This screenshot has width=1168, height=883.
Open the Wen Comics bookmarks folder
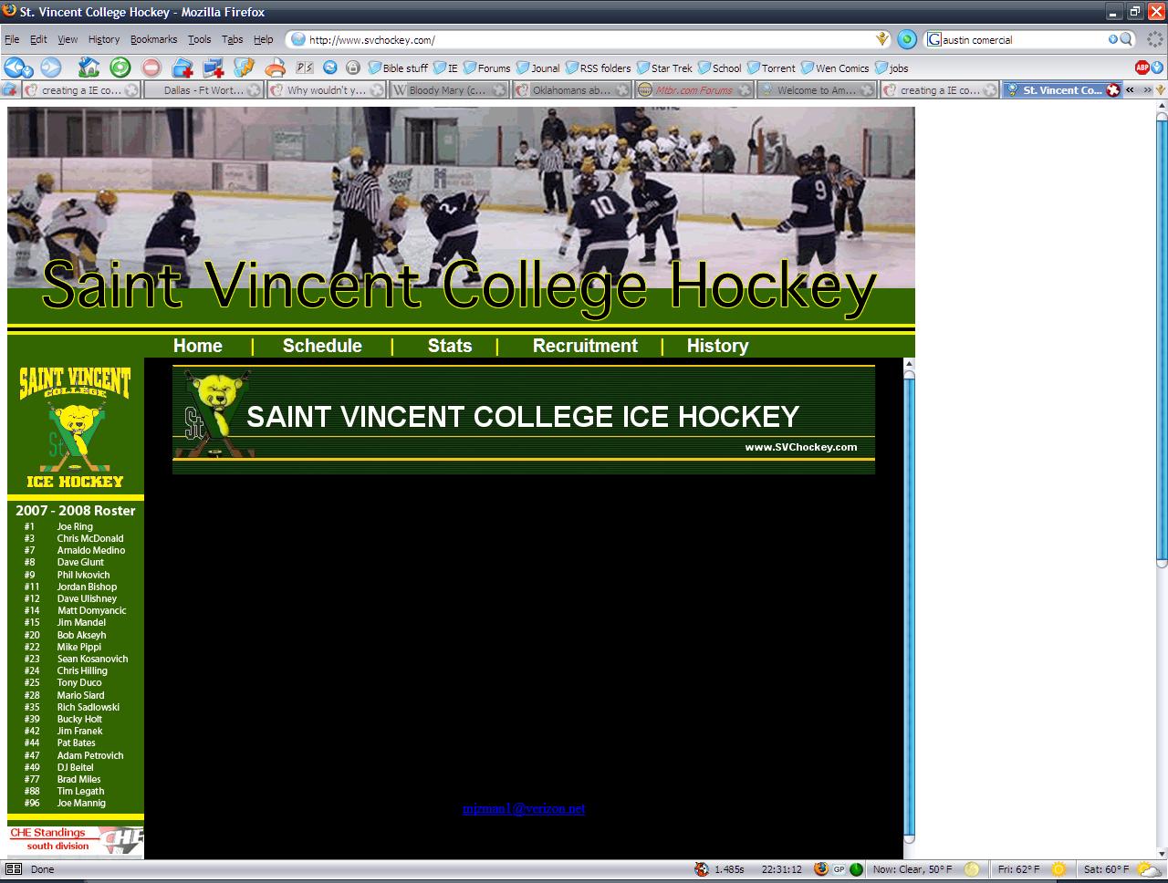[835, 68]
